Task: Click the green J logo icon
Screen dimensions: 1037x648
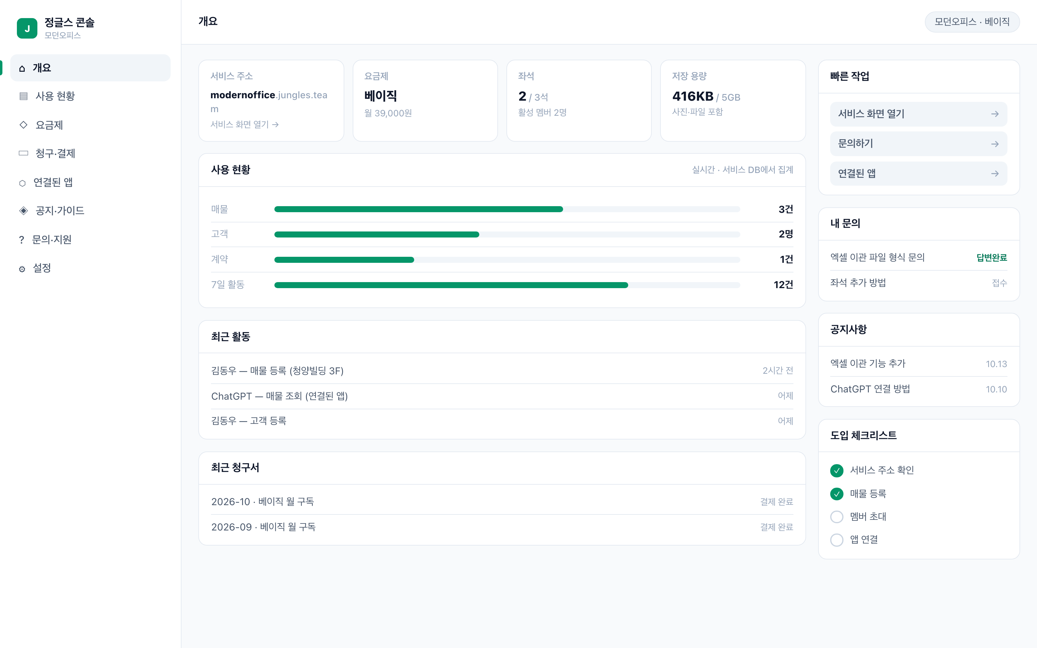Action: (27, 28)
